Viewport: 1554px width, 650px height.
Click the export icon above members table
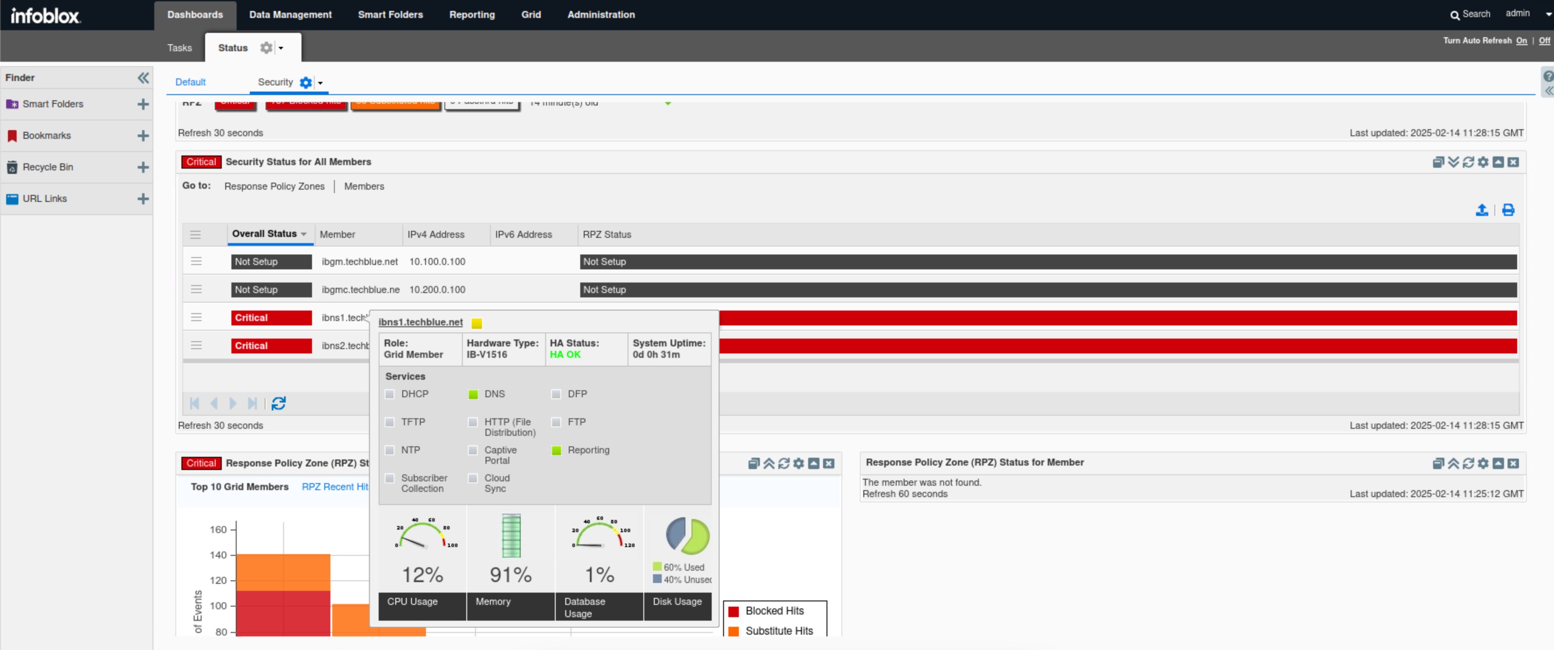coord(1481,210)
